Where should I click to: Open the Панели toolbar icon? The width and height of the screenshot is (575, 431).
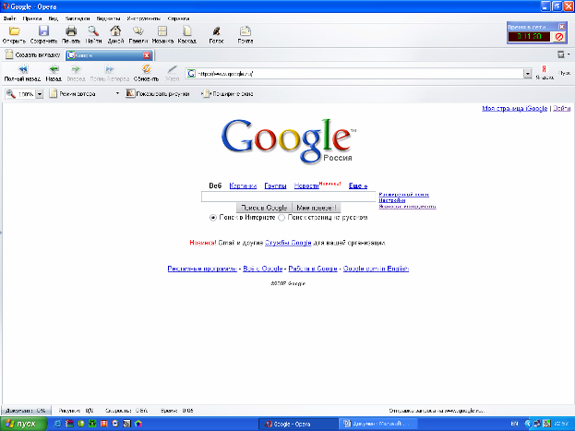[x=138, y=31]
